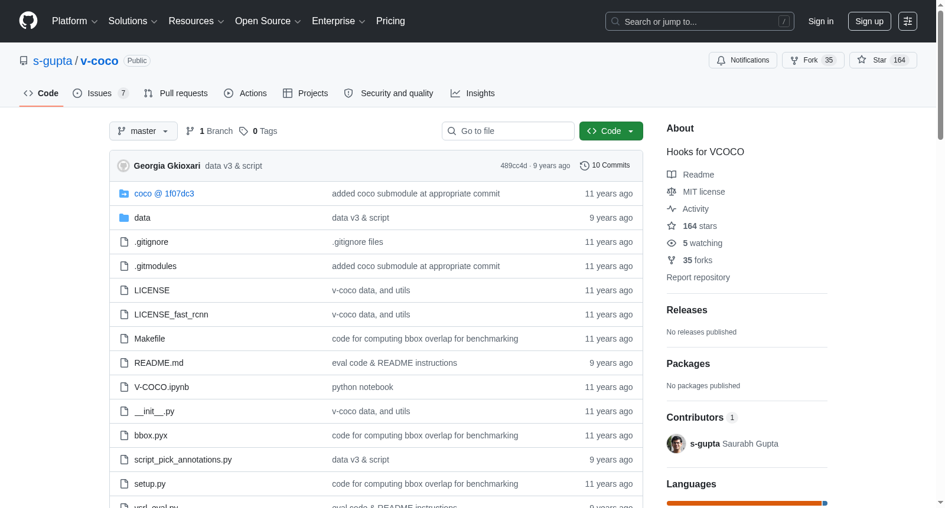
Task: Click the tag icon next to Tags
Action: 243,131
